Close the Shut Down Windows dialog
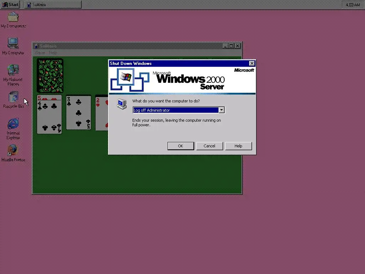Screen dimensions: 365x274 click(252, 64)
